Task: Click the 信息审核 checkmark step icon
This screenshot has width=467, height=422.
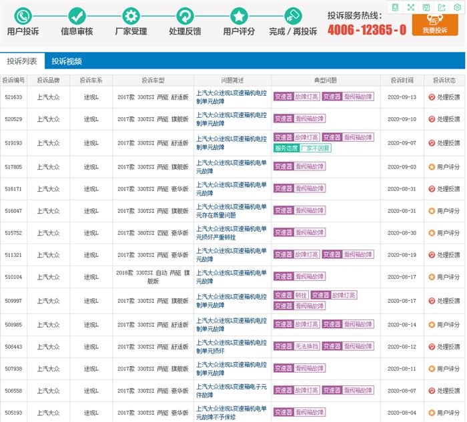Action: click(x=77, y=16)
